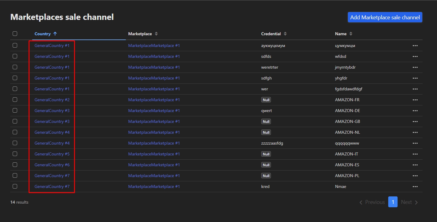Open the actions menu for the yhgfdr row
This screenshot has width=437, height=222.
415,78
